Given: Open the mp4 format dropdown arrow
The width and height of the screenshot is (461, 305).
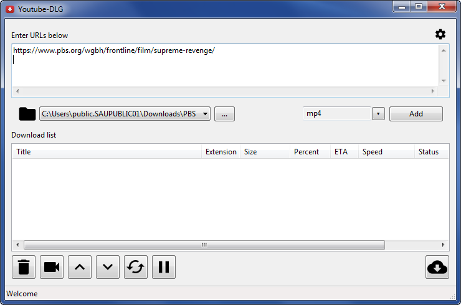Looking at the screenshot, I should coord(378,114).
